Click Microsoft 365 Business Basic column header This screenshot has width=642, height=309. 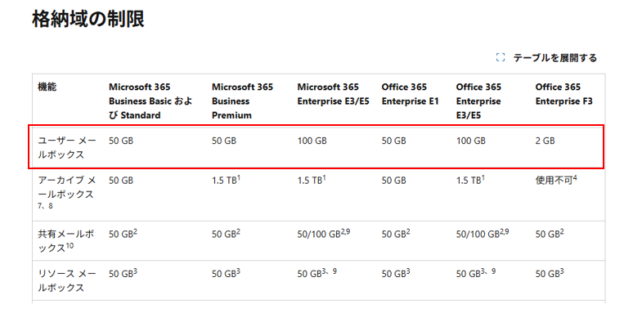150,101
